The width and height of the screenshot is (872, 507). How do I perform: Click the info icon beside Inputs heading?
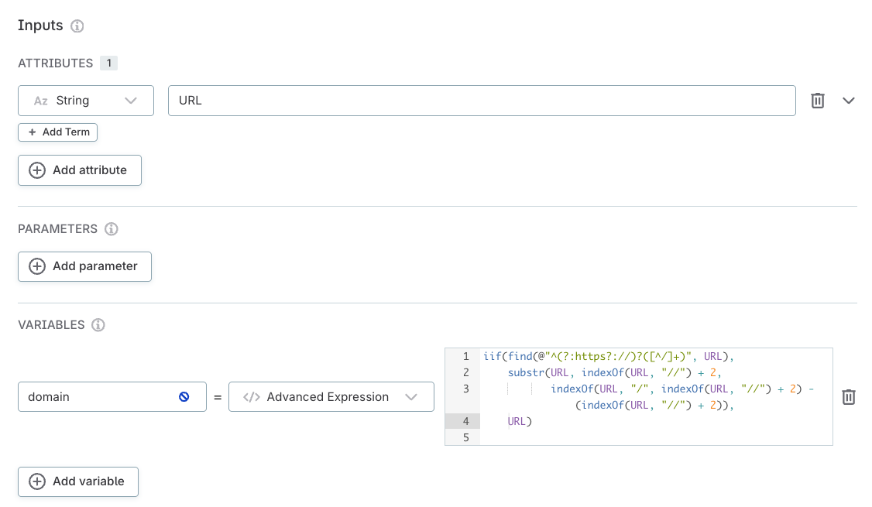(77, 26)
